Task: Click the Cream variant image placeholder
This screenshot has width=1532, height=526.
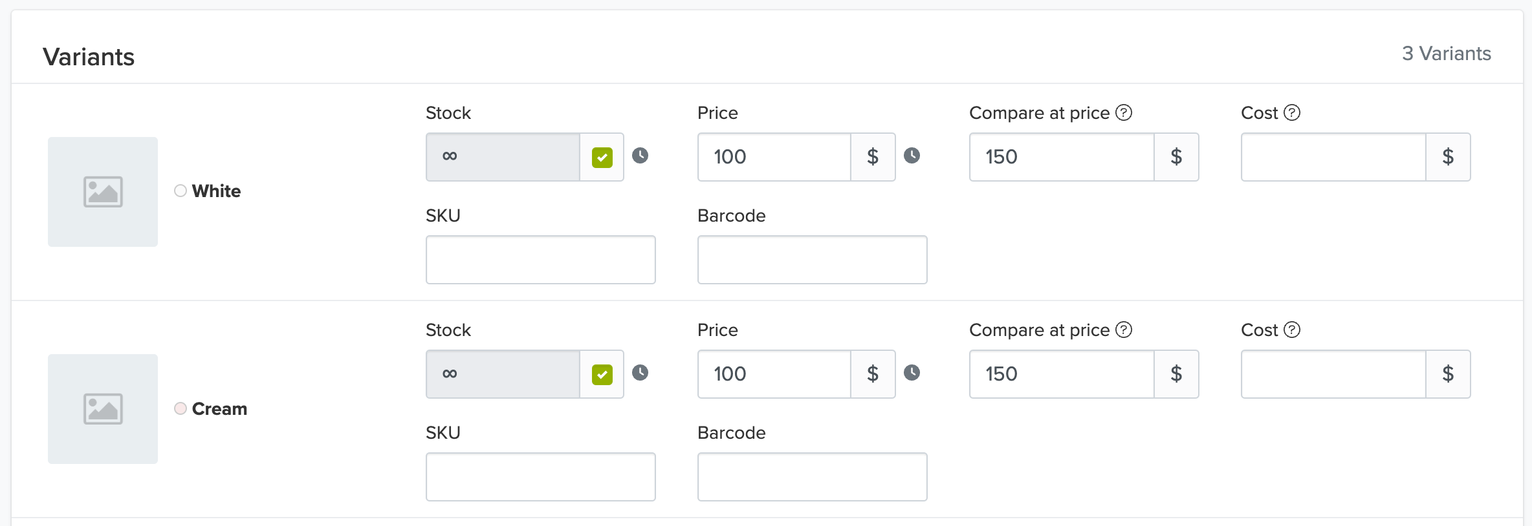Action: pyautogui.click(x=103, y=408)
